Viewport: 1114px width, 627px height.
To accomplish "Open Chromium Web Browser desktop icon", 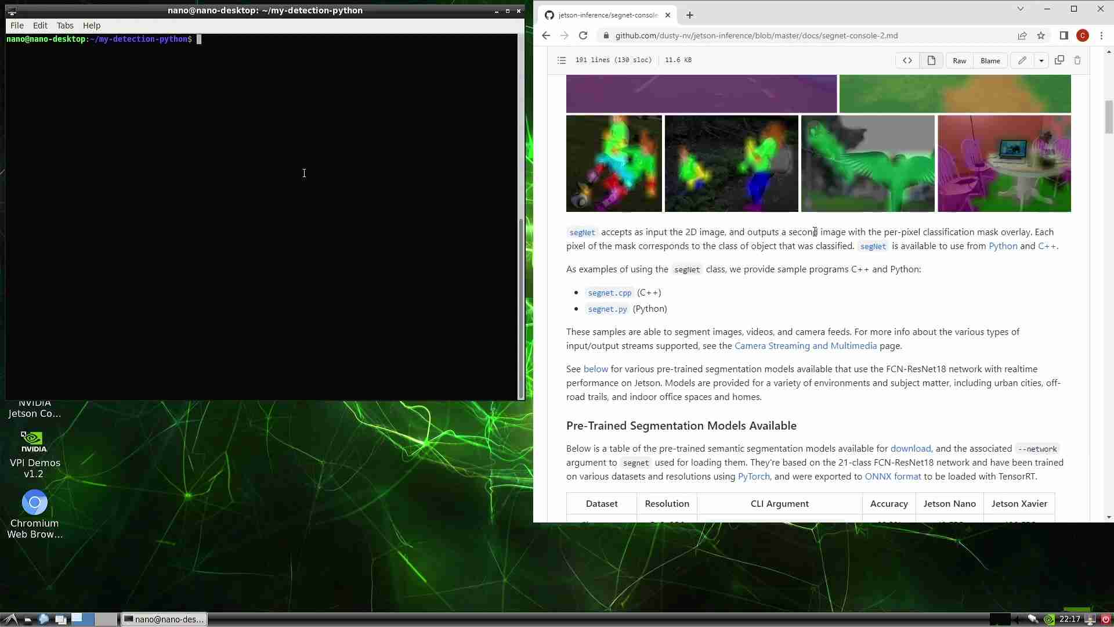I will tap(34, 503).
